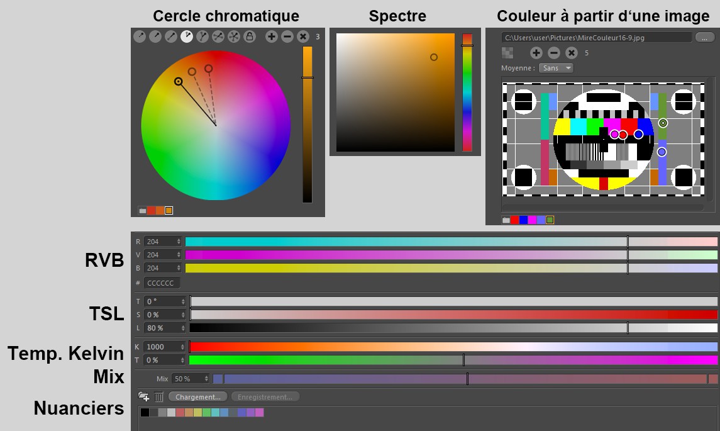This screenshot has width=720, height=431.
Task: Toggle the padlock icon in wheel toolbar
Action: 250,37
